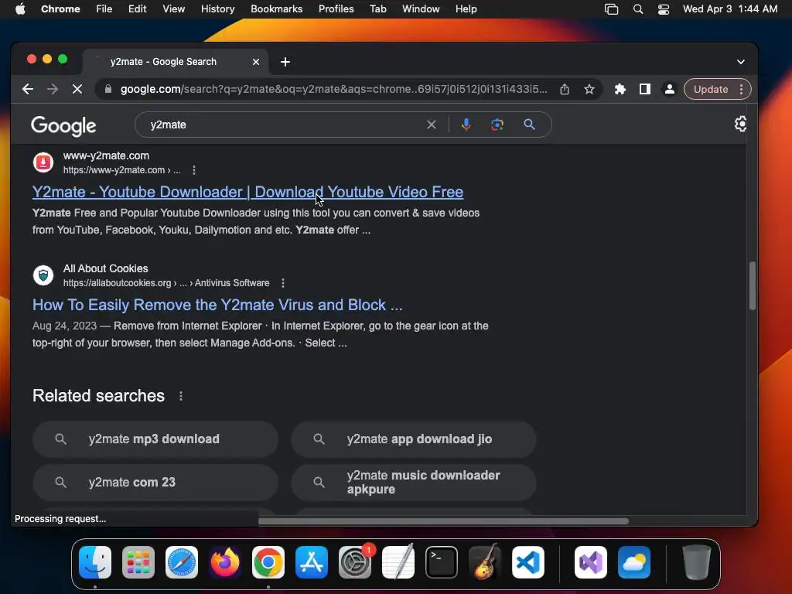Open the Chrome three-dot menu
The width and height of the screenshot is (792, 594).
[x=741, y=90]
